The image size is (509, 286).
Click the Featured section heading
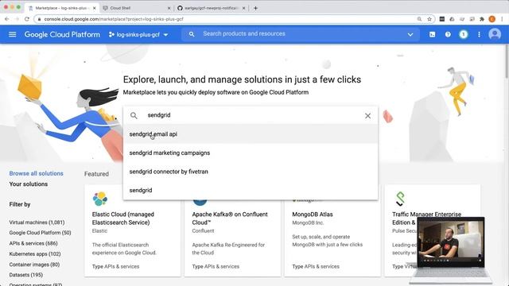96,174
